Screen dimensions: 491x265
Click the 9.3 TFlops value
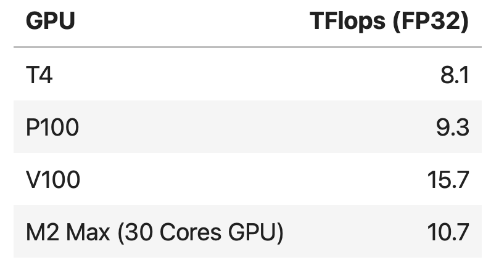point(455,128)
